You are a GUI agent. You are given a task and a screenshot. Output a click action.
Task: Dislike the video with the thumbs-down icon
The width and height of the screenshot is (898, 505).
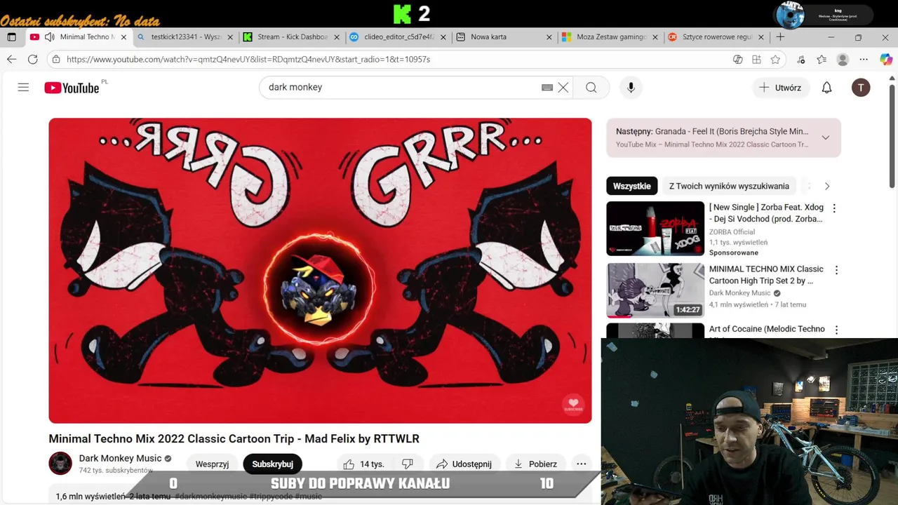408,464
